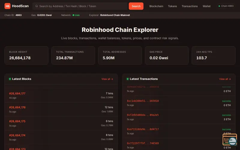Click the 8 txns count text
The height and width of the screenshot is (150, 240).
coord(109,135)
